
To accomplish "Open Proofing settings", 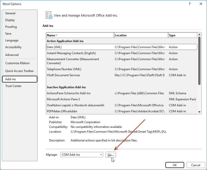I will pos(20,27).
